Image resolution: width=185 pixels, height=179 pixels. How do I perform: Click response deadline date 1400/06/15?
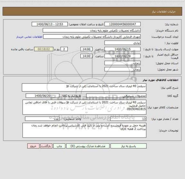coord(122,49)
